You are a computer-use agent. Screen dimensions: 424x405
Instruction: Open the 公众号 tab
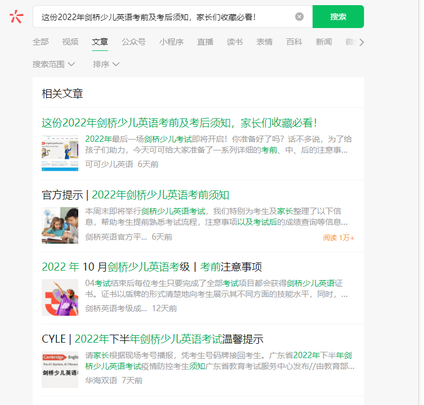tap(134, 42)
